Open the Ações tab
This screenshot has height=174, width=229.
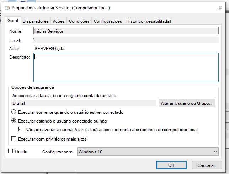(x=58, y=21)
